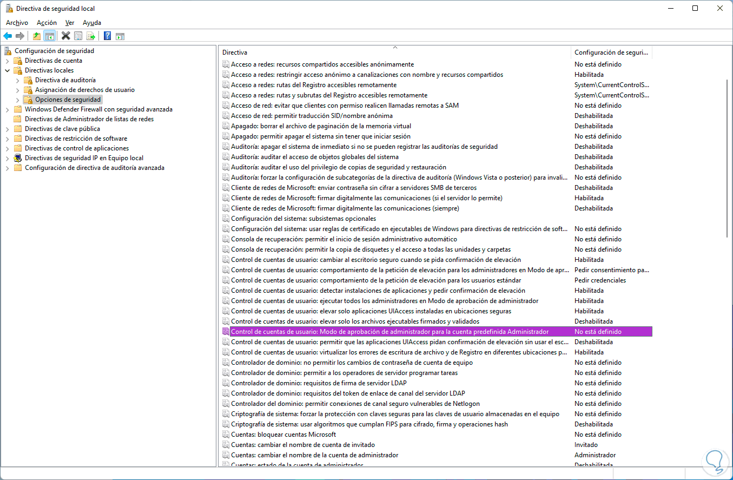733x480 pixels.
Task: Click the Export list toolbar icon
Action: 91,36
